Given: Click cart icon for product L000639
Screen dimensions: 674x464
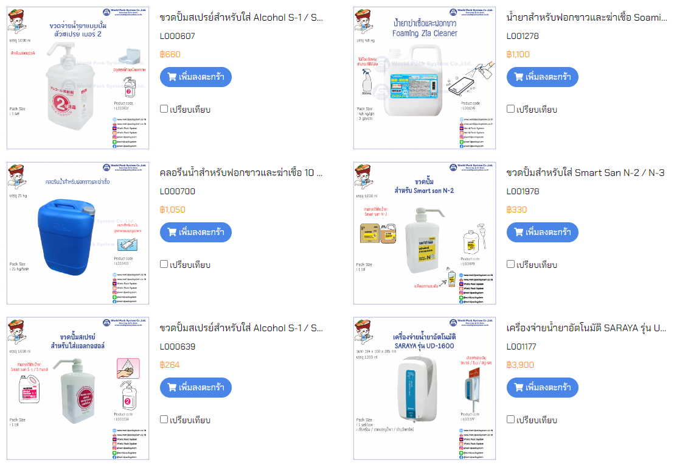Looking at the screenshot, I should point(172,387).
